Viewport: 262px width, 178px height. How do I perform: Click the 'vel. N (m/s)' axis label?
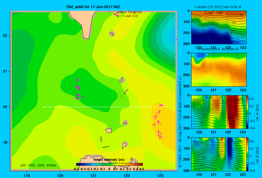(x=257, y=113)
